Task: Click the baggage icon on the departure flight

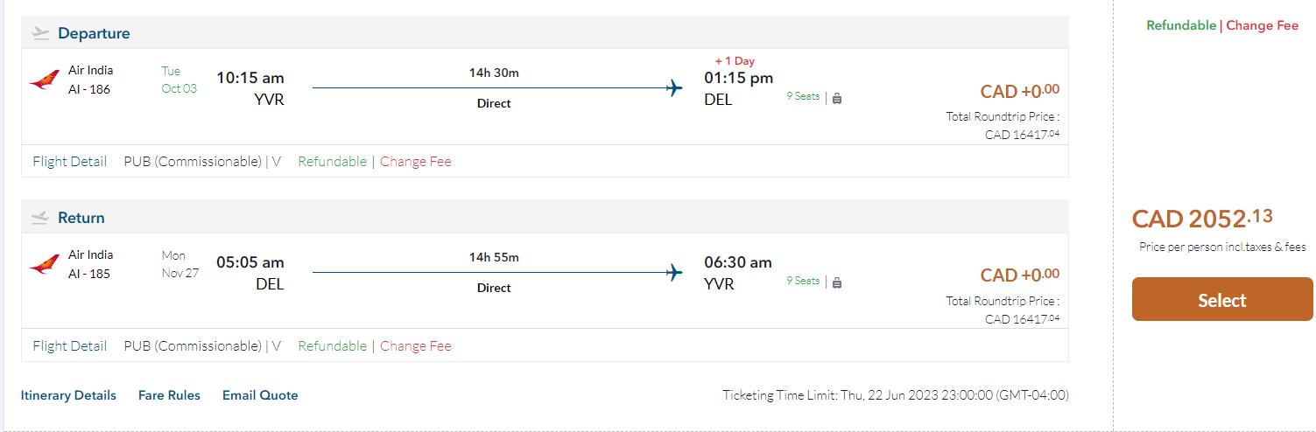Action: [837, 98]
